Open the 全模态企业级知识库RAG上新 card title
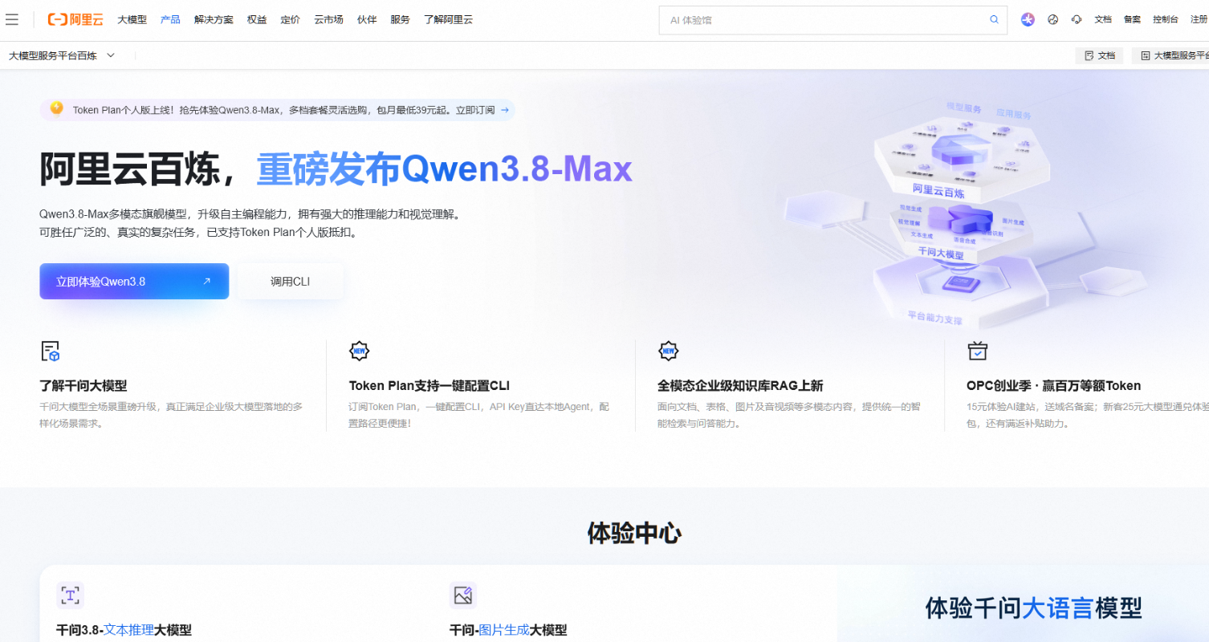The image size is (1209, 642). point(740,385)
